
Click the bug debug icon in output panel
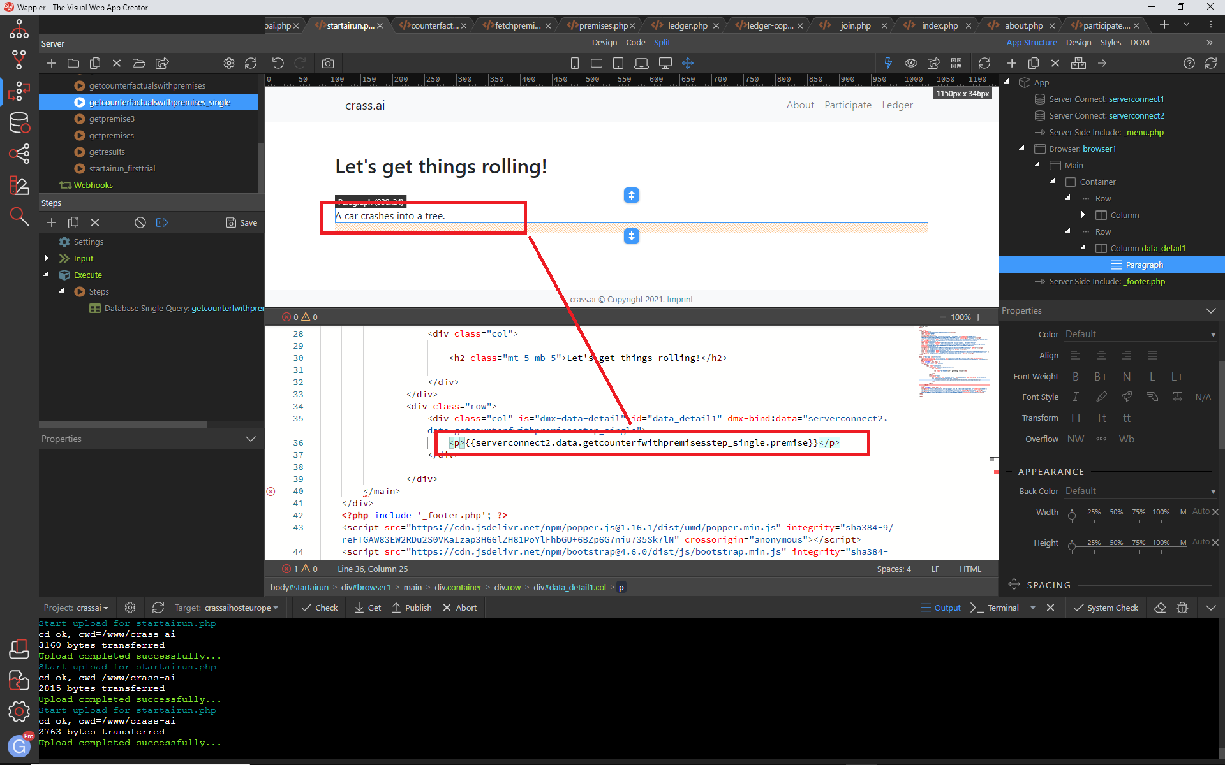click(1182, 608)
